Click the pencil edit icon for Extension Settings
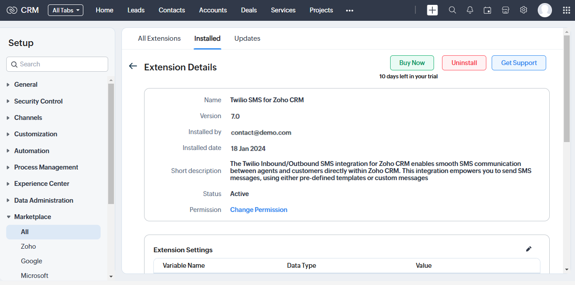 point(528,249)
